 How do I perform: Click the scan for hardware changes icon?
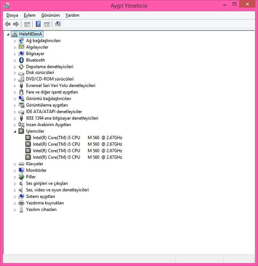click(x=58, y=24)
